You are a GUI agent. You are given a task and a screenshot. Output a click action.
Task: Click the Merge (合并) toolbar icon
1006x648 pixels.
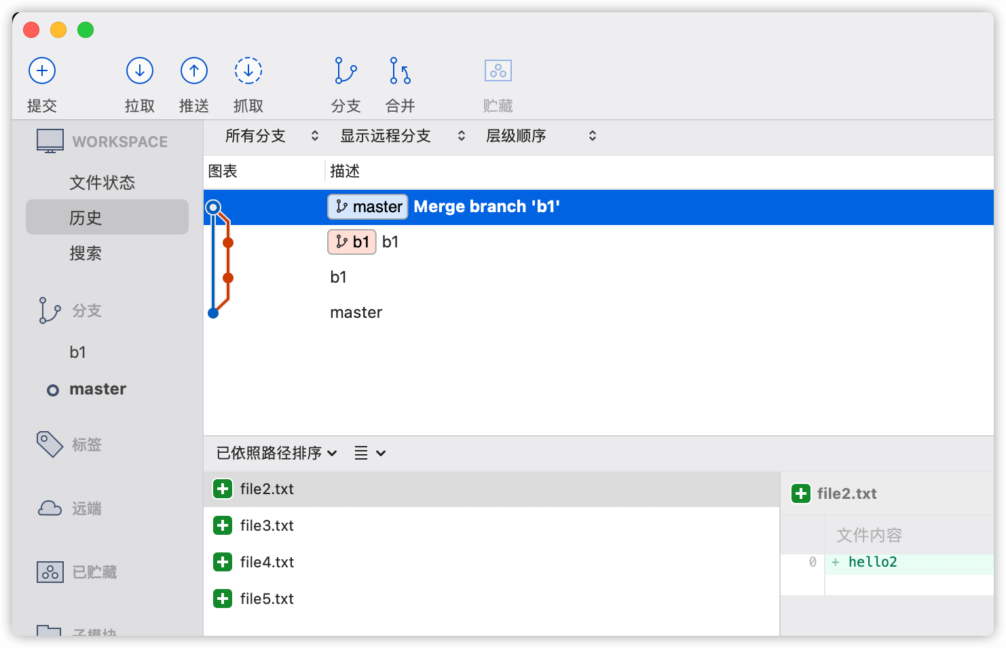pyautogui.click(x=400, y=71)
